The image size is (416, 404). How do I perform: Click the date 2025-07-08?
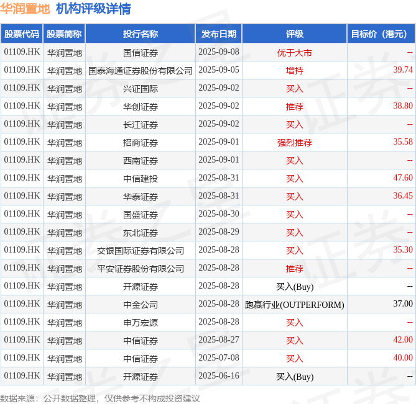(x=219, y=357)
